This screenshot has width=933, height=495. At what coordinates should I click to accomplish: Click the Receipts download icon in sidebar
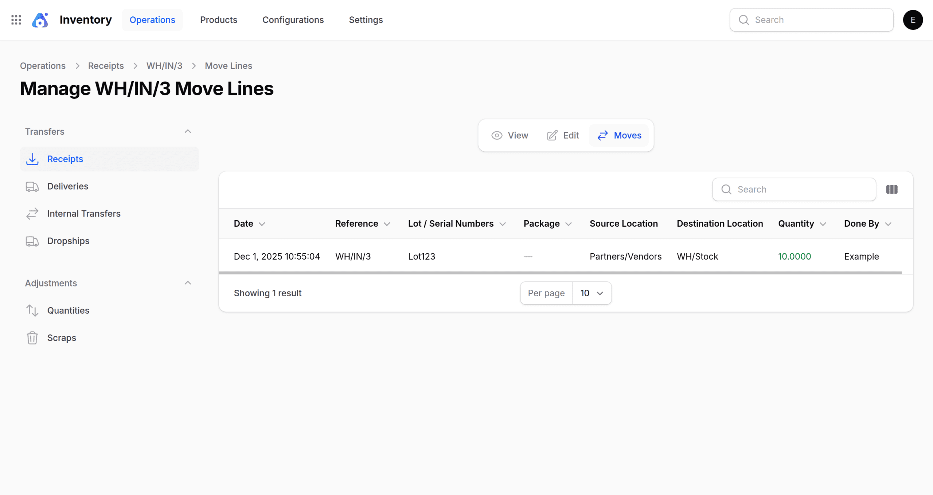tap(32, 159)
